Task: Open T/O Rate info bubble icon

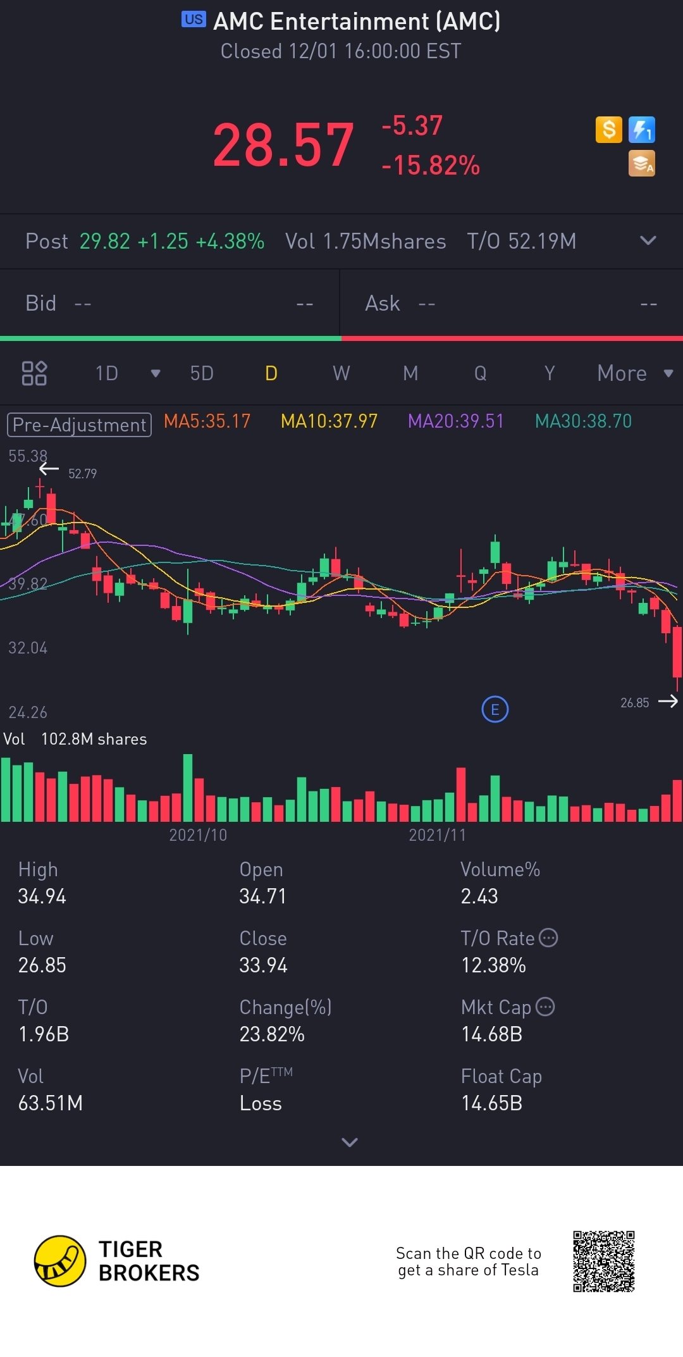Action: pos(548,938)
